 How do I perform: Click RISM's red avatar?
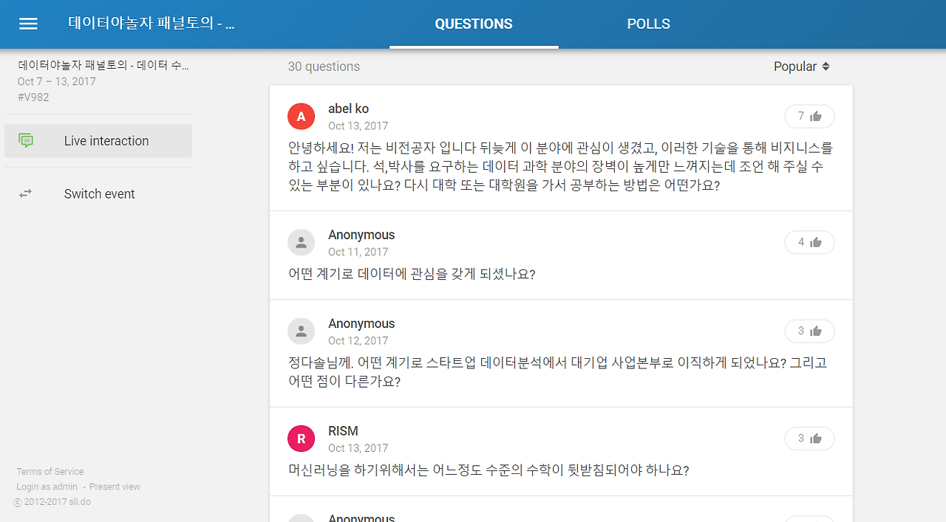(x=301, y=438)
